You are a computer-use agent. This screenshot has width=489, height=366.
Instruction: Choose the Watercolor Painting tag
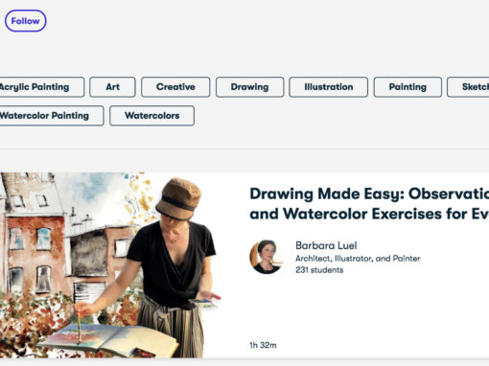point(51,116)
